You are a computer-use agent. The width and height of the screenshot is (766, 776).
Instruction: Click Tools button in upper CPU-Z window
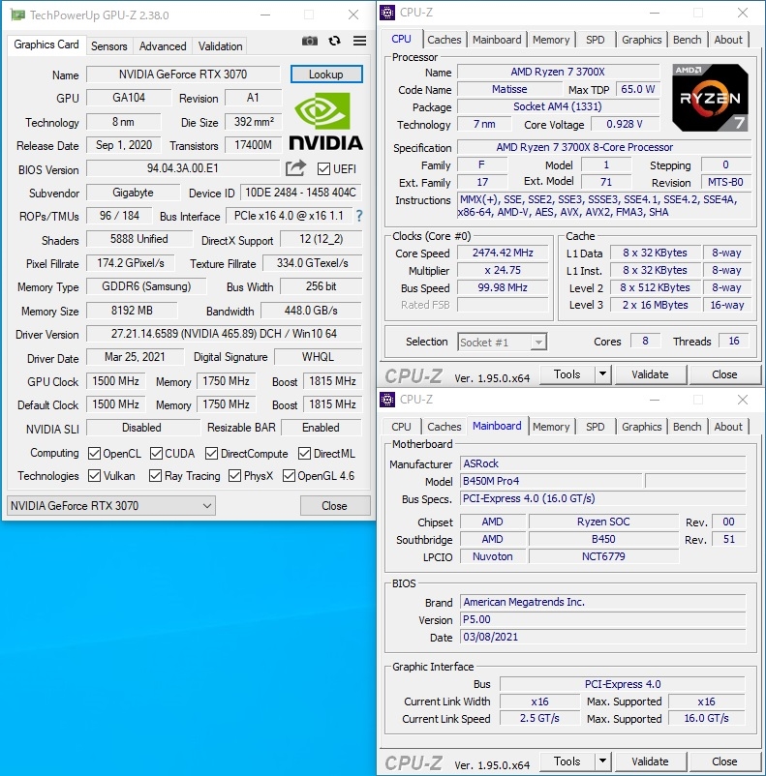[x=567, y=374]
